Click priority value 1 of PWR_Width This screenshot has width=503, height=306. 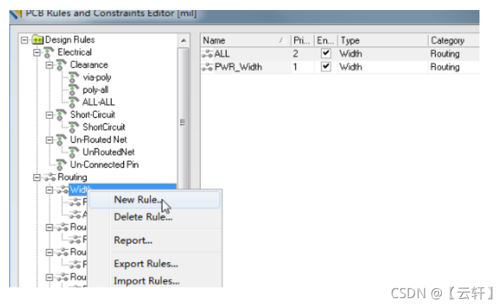(295, 67)
